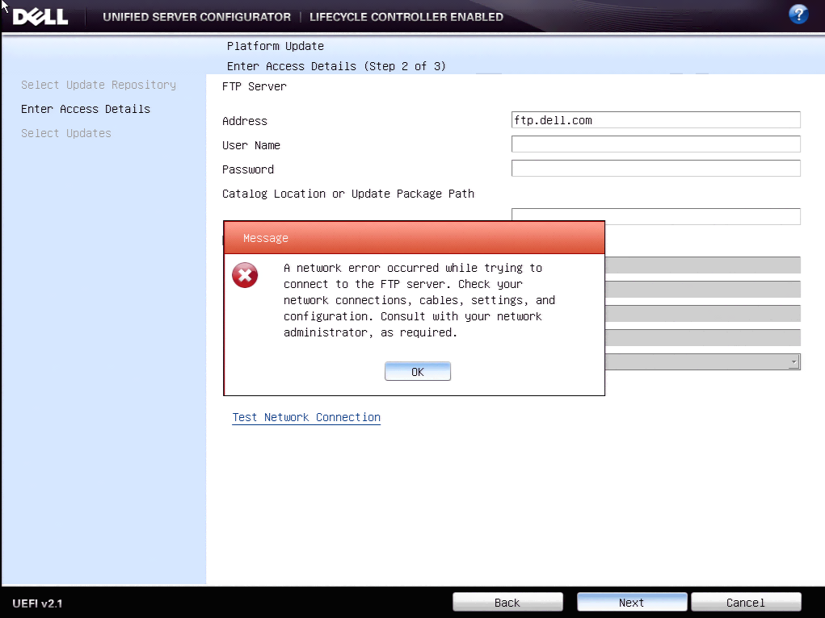Dismiss the network error with OK
The image size is (825, 618).
tap(417, 370)
